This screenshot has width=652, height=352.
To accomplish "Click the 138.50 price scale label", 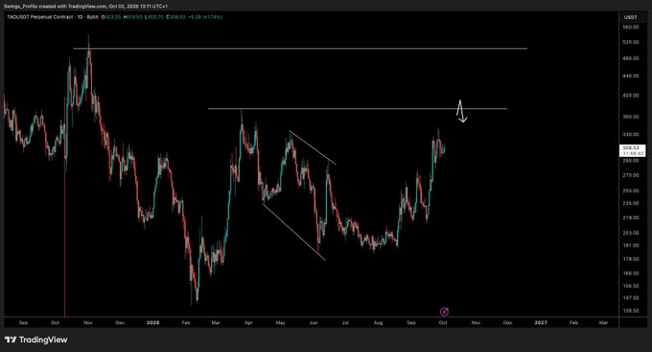I will point(630,311).
